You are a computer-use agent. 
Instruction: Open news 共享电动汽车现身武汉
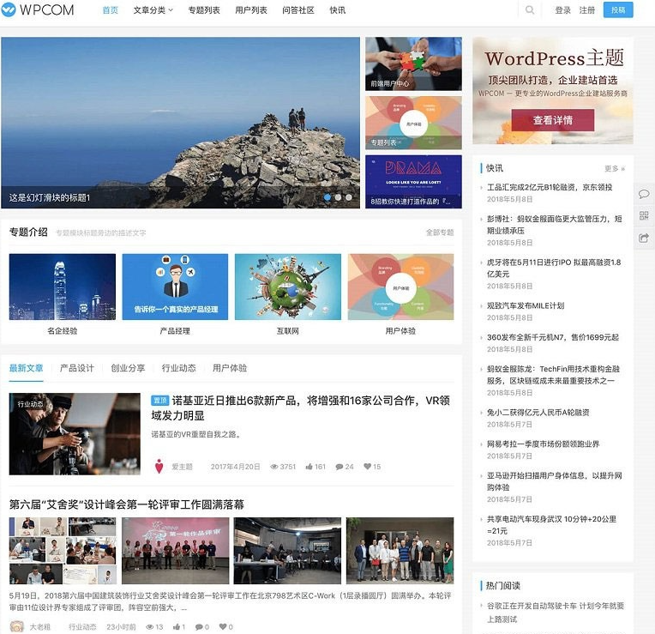(551, 524)
